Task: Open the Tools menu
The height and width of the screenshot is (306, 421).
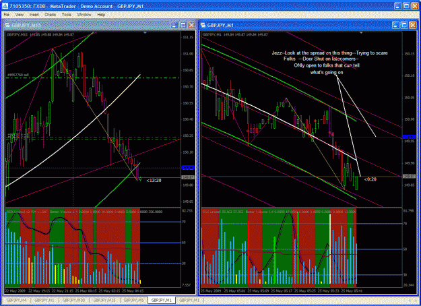Action: click(x=66, y=15)
